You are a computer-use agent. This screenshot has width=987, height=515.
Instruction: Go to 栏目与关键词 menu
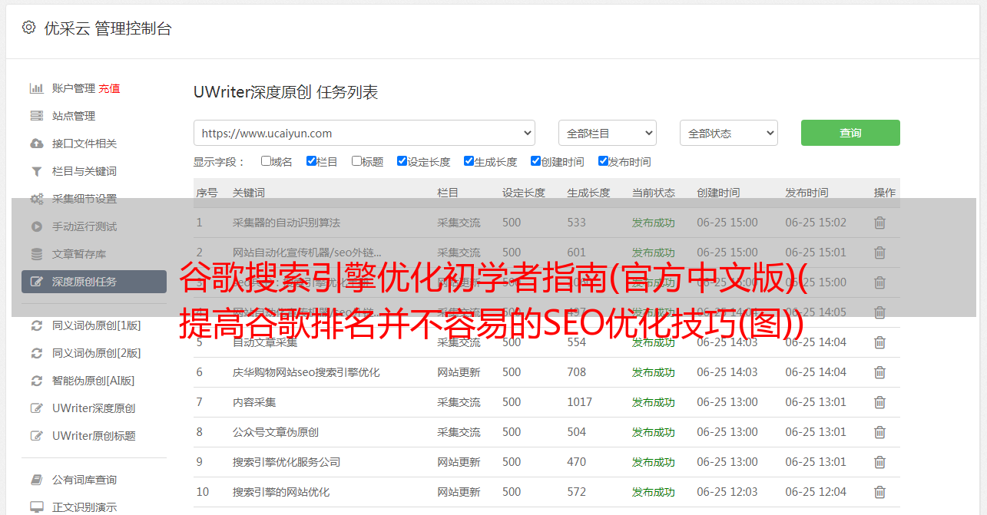pyautogui.click(x=84, y=171)
